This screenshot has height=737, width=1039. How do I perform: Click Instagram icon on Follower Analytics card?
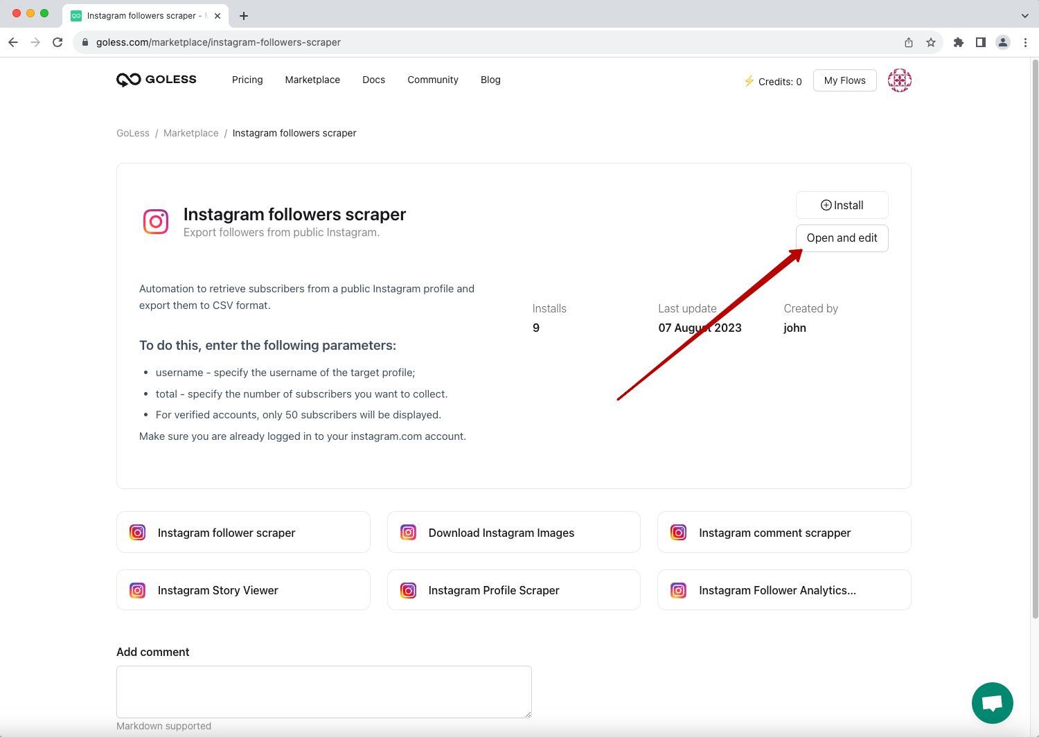coord(679,590)
